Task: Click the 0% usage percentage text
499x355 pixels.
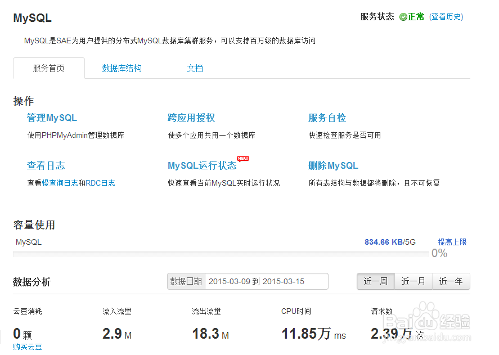Action: (x=439, y=253)
